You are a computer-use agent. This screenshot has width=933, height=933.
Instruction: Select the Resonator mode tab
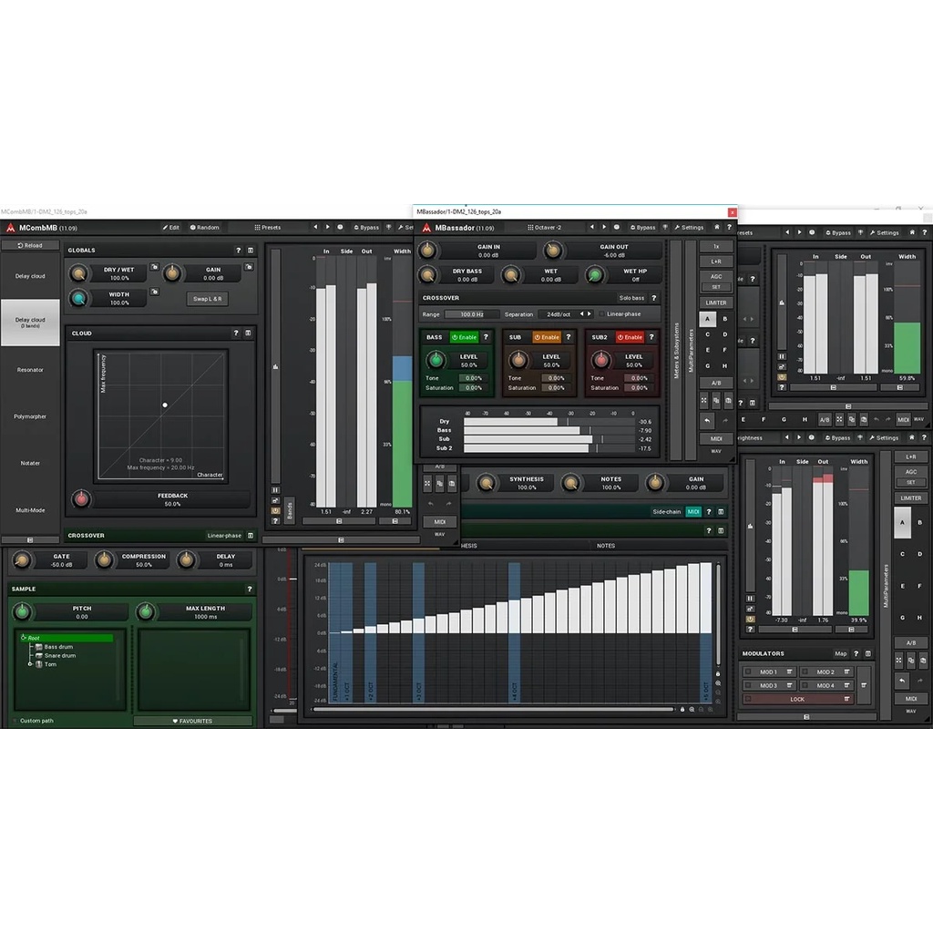30,370
